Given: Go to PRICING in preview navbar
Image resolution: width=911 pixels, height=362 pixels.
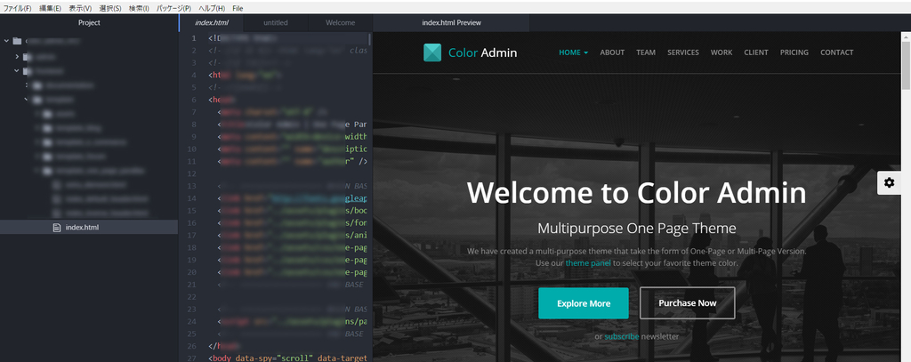Looking at the screenshot, I should pos(794,52).
